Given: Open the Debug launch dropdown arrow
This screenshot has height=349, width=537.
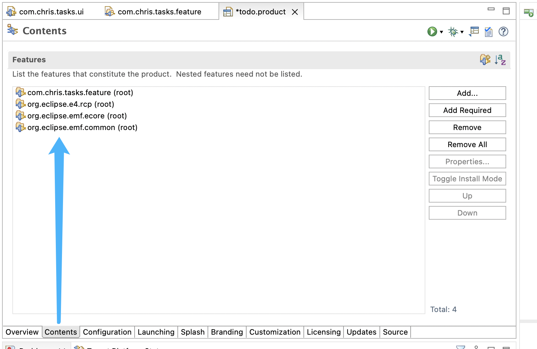Looking at the screenshot, I should click(462, 32).
